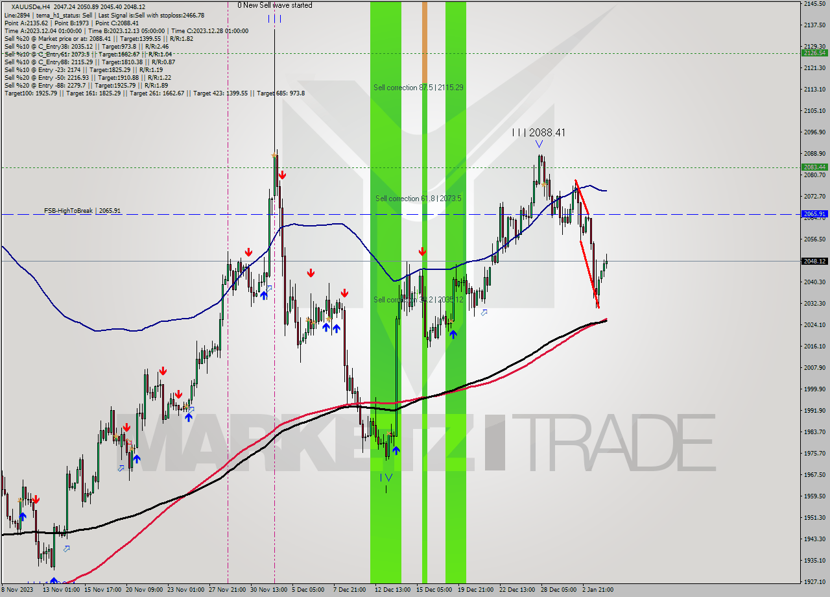
Task: Click the green 2126.54 price tag
Action: point(814,53)
